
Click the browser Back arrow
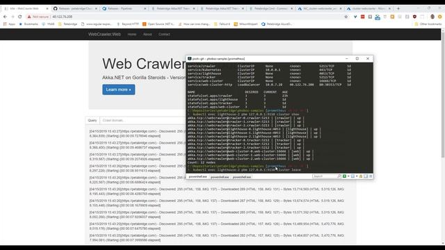[5, 17]
